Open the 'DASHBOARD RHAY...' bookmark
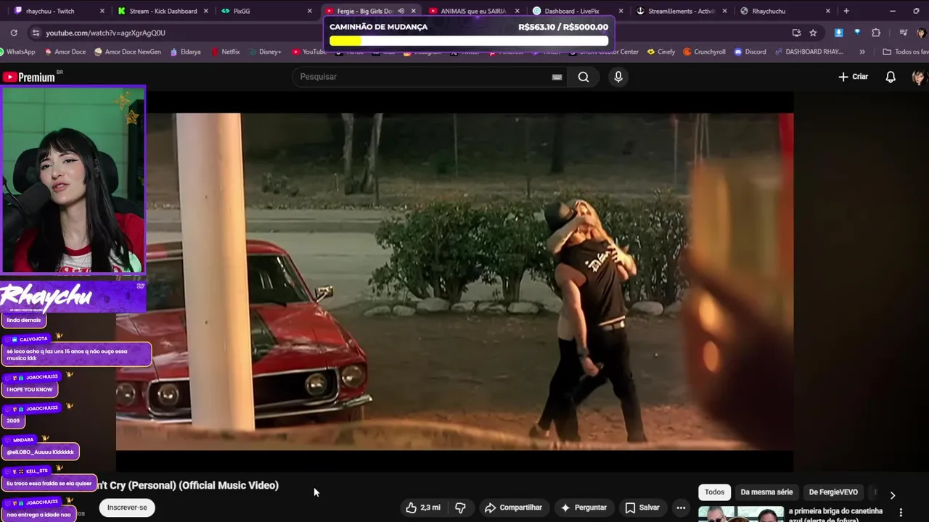 coord(809,51)
